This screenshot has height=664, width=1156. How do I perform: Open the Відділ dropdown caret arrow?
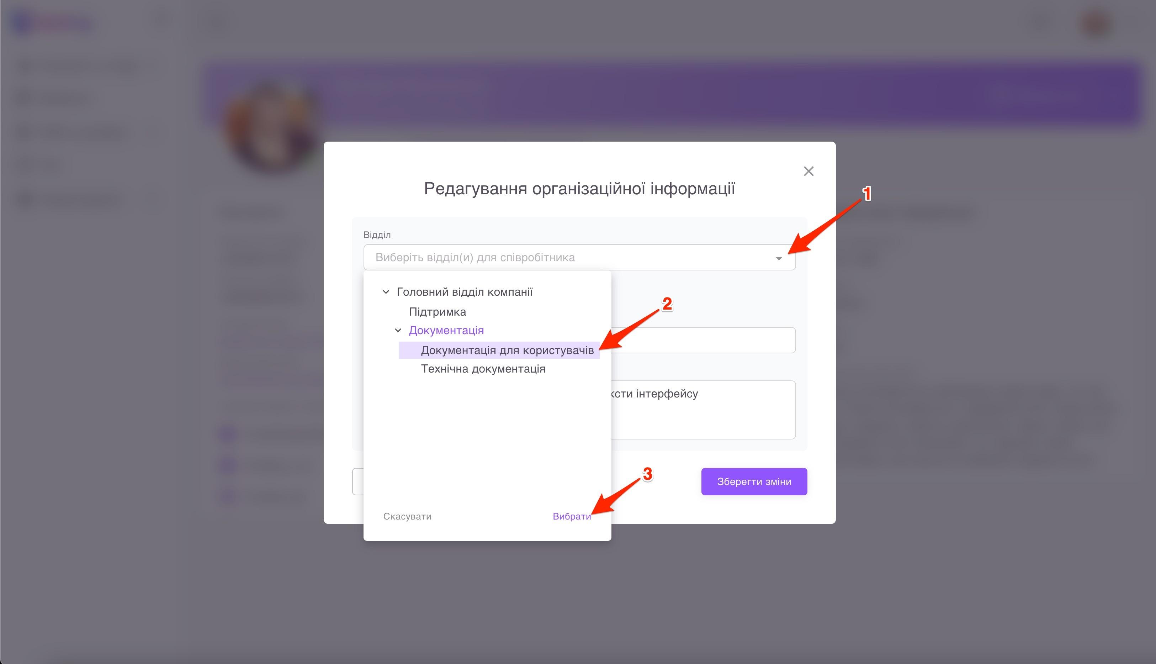(779, 258)
